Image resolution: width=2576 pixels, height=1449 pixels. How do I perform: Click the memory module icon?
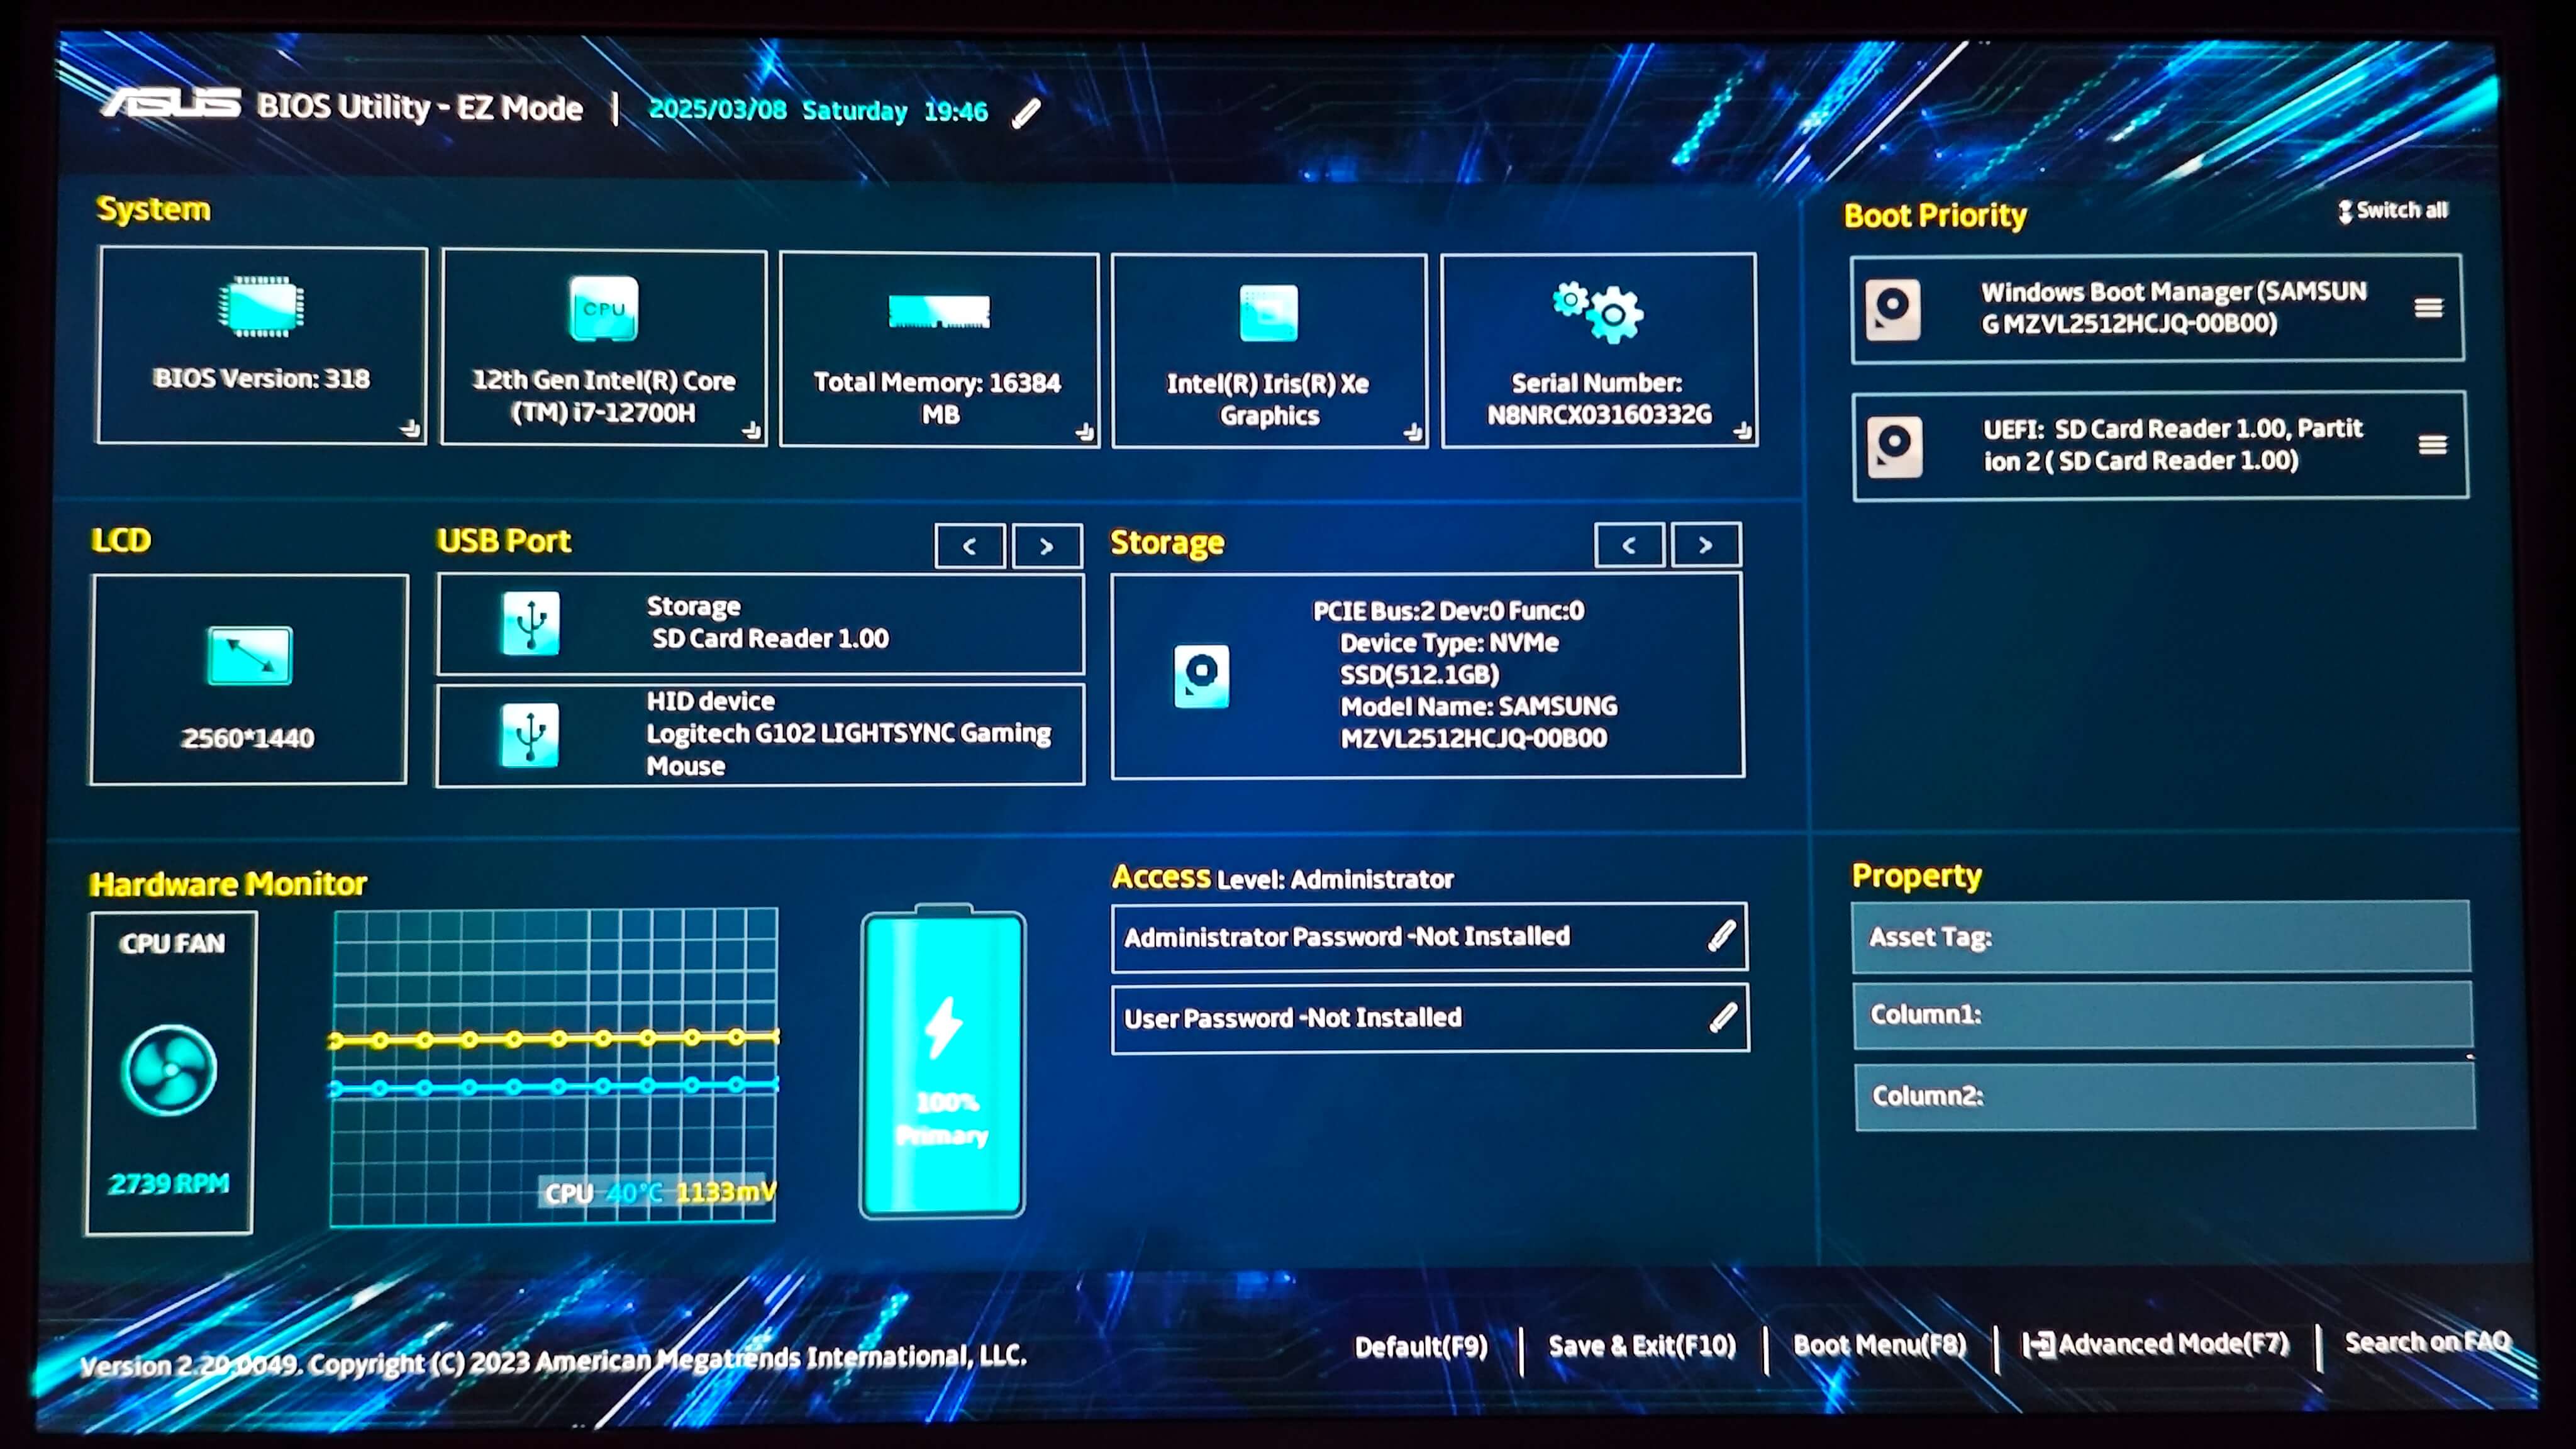939,311
